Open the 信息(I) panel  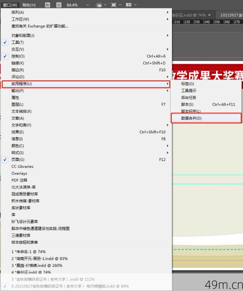pos(86,139)
